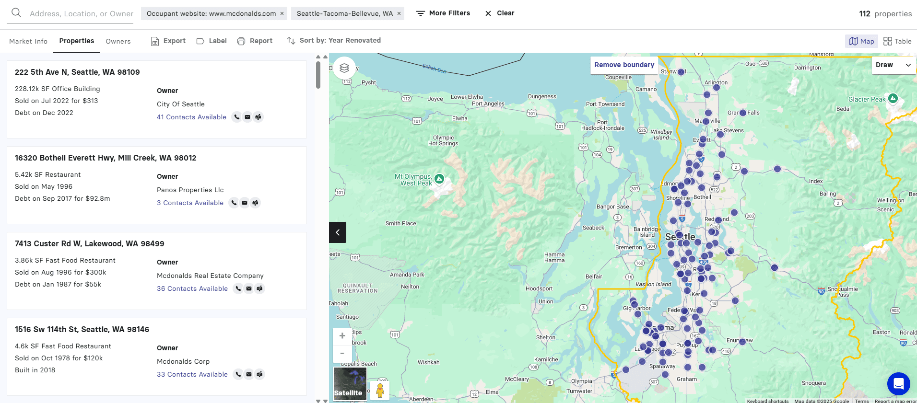
Task: Open the map layers icon
Action: pos(344,68)
